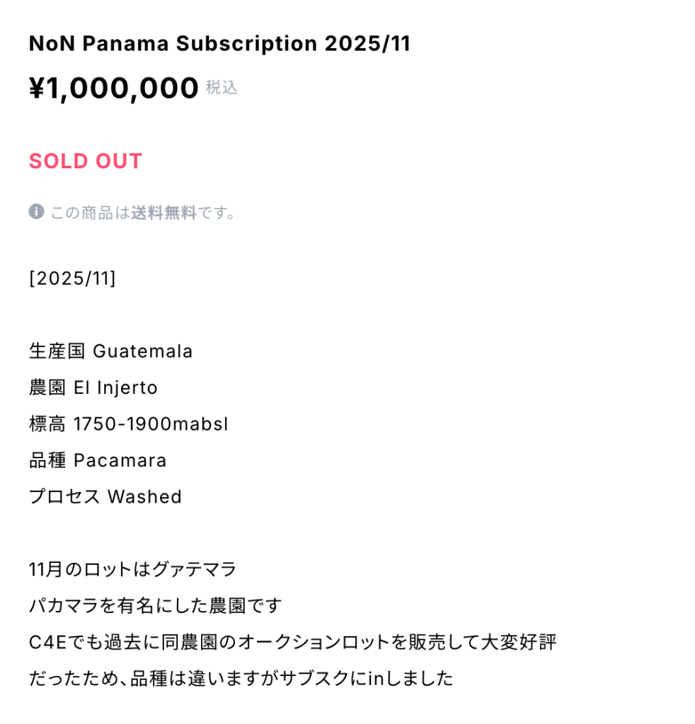Click the プロセス label

[x=64, y=497]
